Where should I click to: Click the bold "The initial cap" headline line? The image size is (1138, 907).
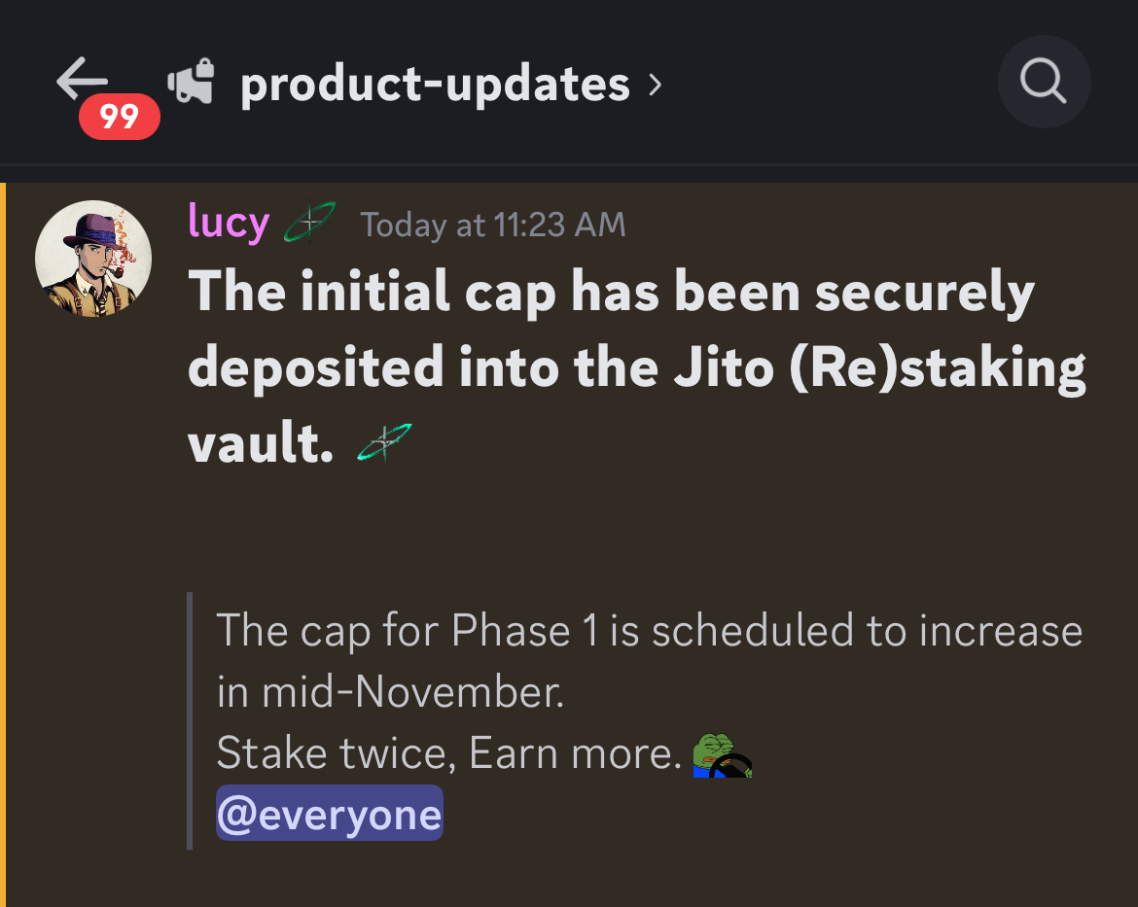(x=610, y=293)
